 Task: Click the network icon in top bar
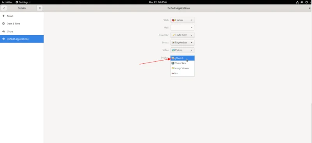[297, 2]
